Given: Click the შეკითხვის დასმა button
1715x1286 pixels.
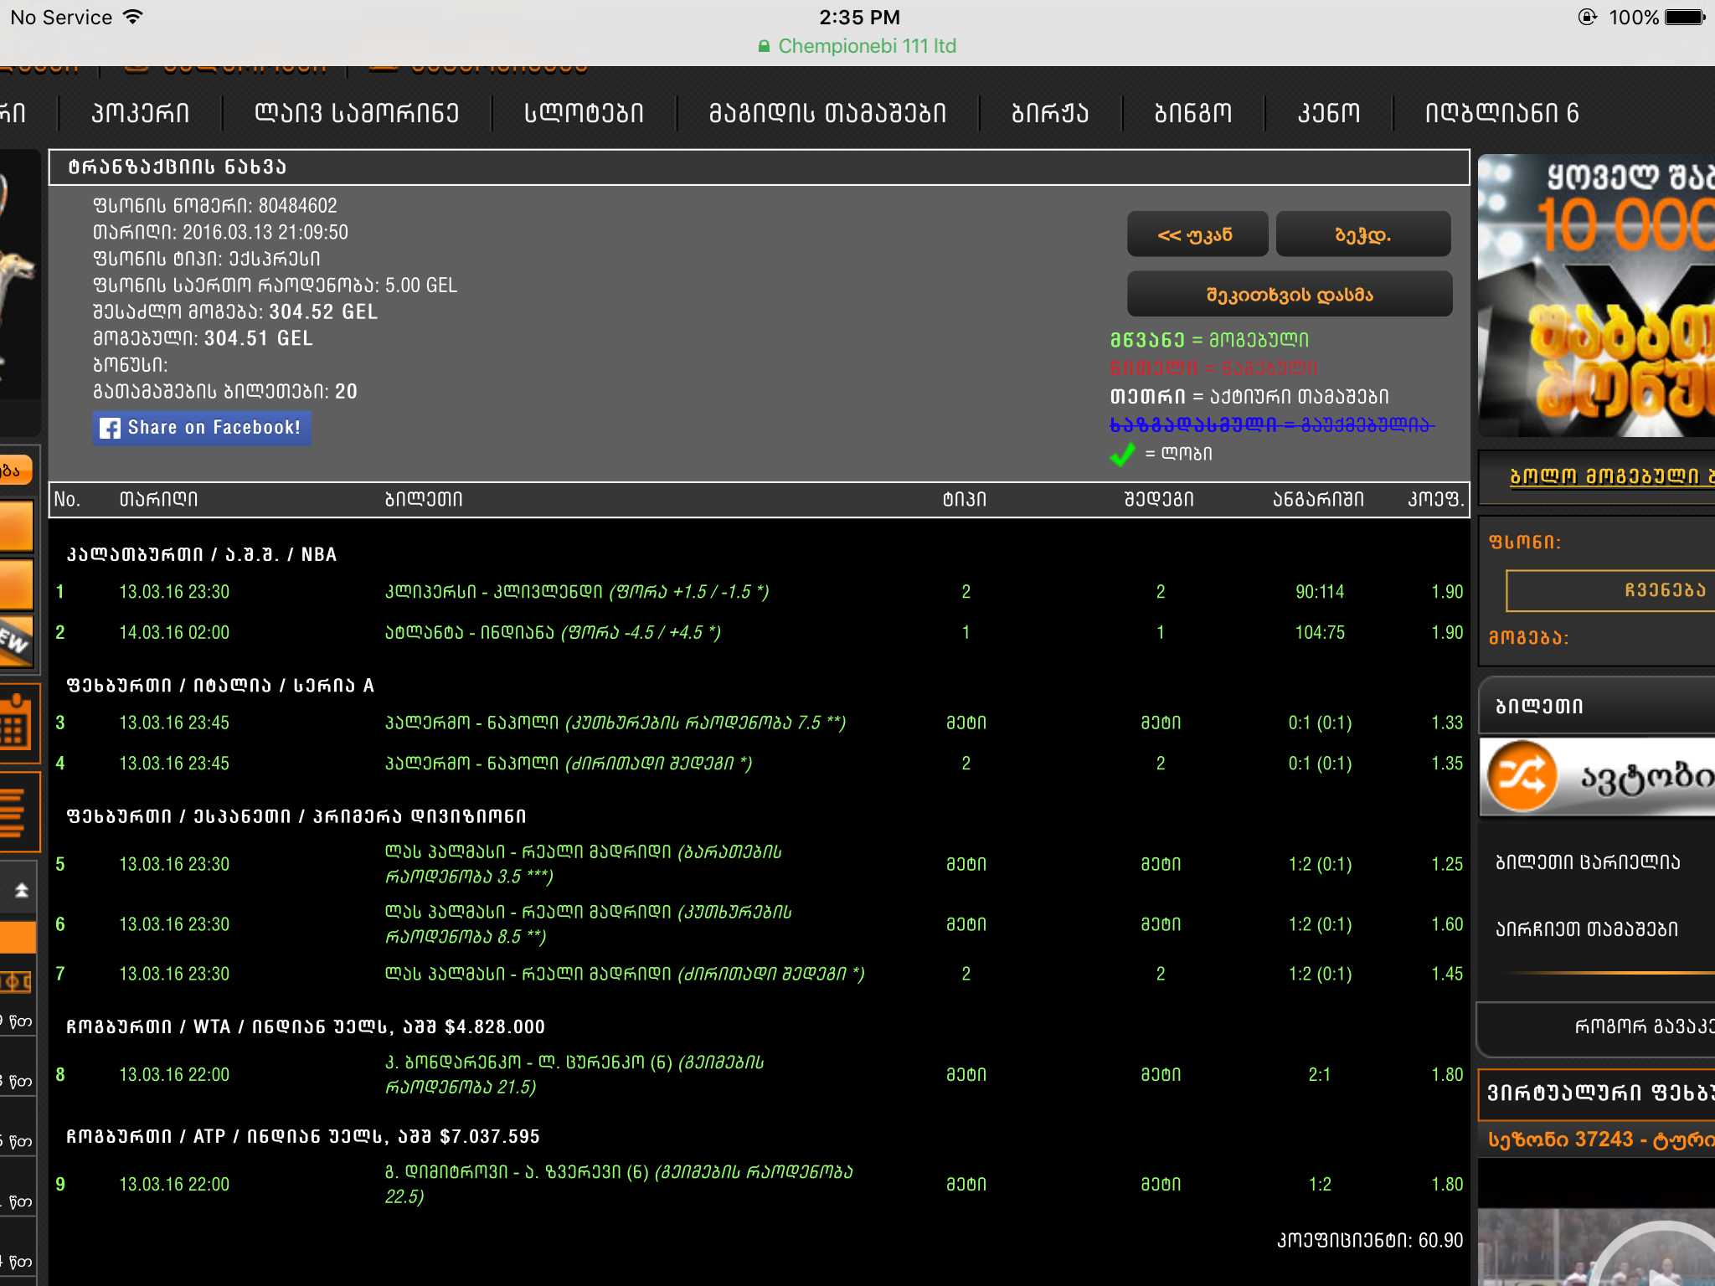Looking at the screenshot, I should [x=1289, y=295].
